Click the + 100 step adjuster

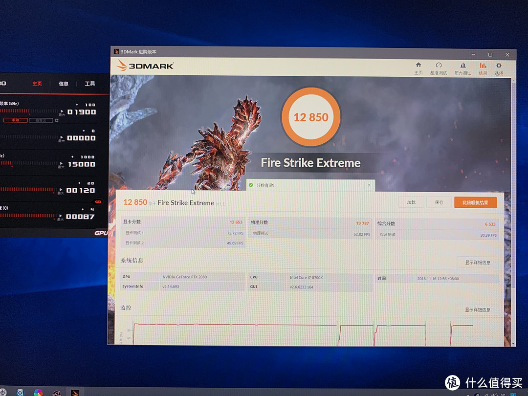(86, 105)
